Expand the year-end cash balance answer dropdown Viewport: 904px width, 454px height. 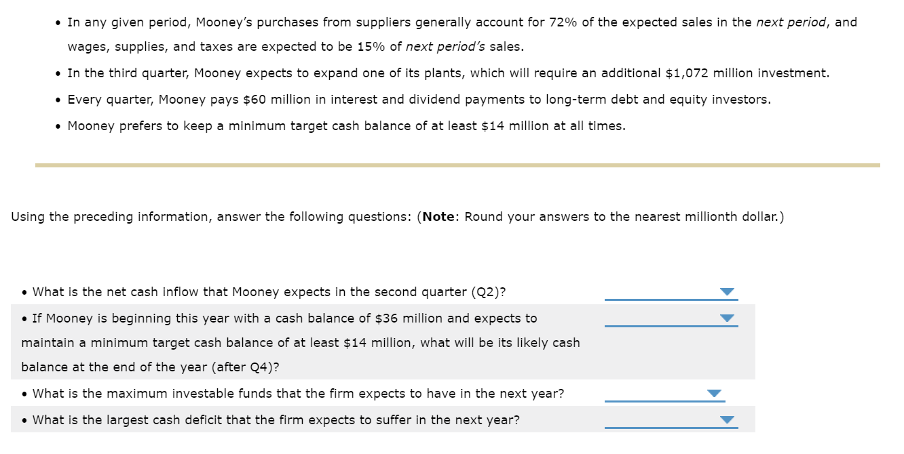tap(727, 318)
